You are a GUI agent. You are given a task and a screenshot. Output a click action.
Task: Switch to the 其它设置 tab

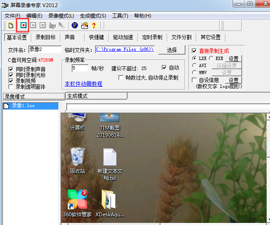point(210,37)
